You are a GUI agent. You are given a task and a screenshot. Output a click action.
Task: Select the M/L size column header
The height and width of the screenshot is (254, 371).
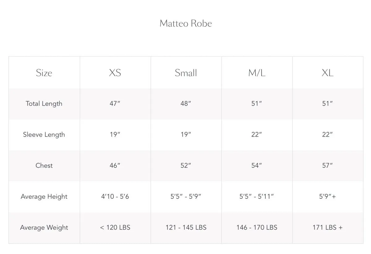(x=257, y=73)
